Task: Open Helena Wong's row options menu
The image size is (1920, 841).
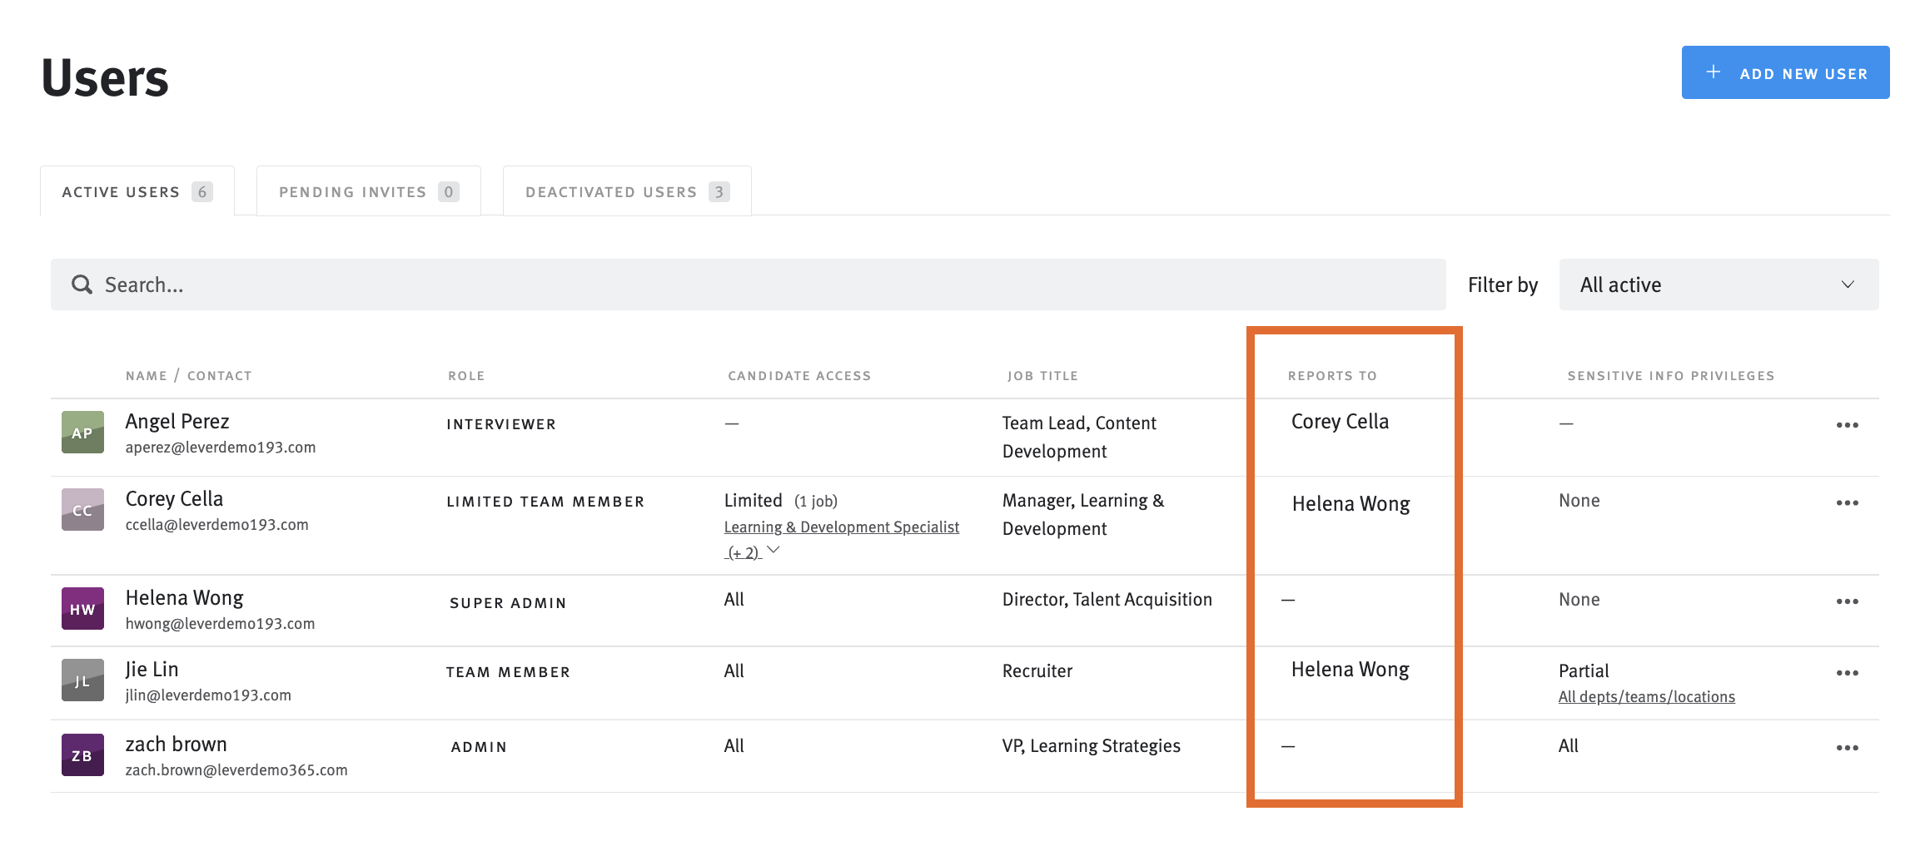Action: (x=1848, y=600)
